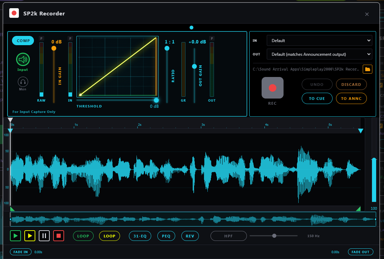Click the OUT GAIN slider knob
The image size is (384, 259).
[x=194, y=66]
